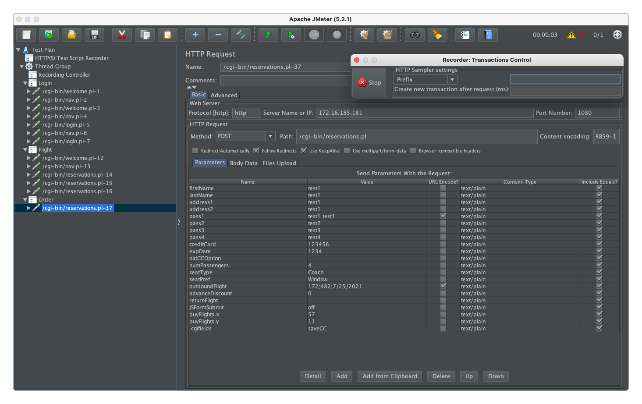Expand all nodes with plus icon
642x404 pixels.
pos(195,35)
